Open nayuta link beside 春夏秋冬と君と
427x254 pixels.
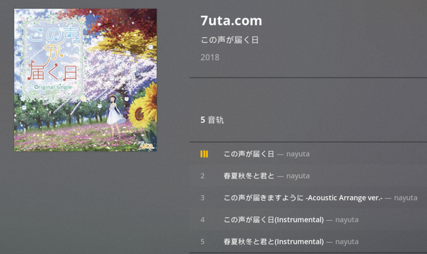tap(298, 176)
